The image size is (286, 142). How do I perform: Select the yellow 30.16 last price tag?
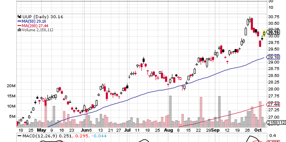click(x=273, y=32)
